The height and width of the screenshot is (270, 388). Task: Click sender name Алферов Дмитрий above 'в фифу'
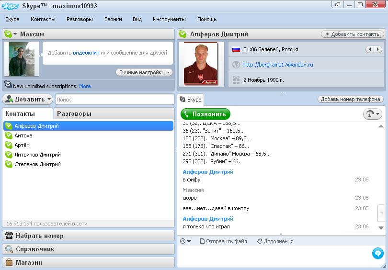[x=208, y=172]
